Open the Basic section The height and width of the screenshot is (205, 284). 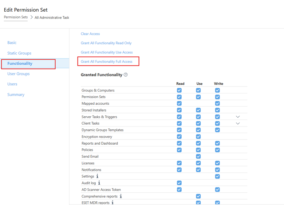click(x=12, y=43)
